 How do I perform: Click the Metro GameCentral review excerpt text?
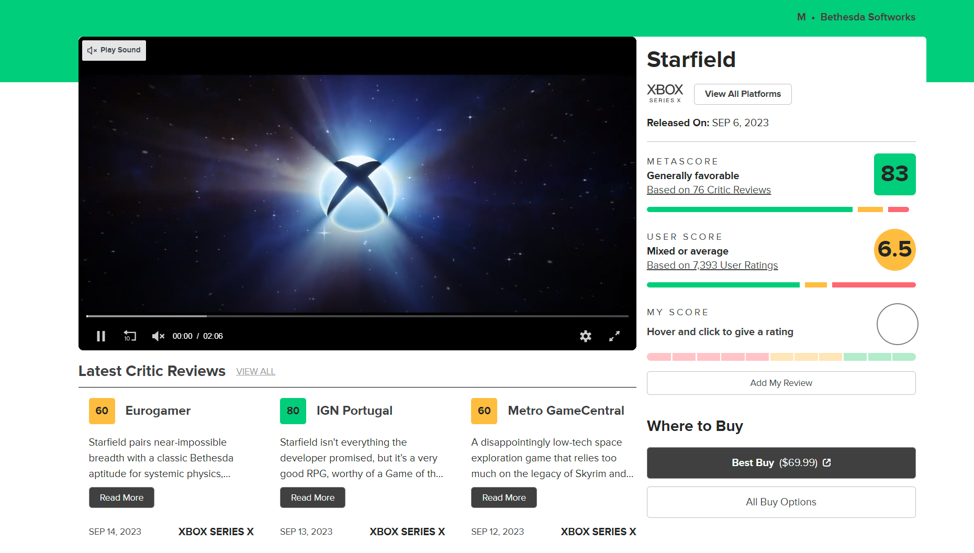pyautogui.click(x=552, y=458)
